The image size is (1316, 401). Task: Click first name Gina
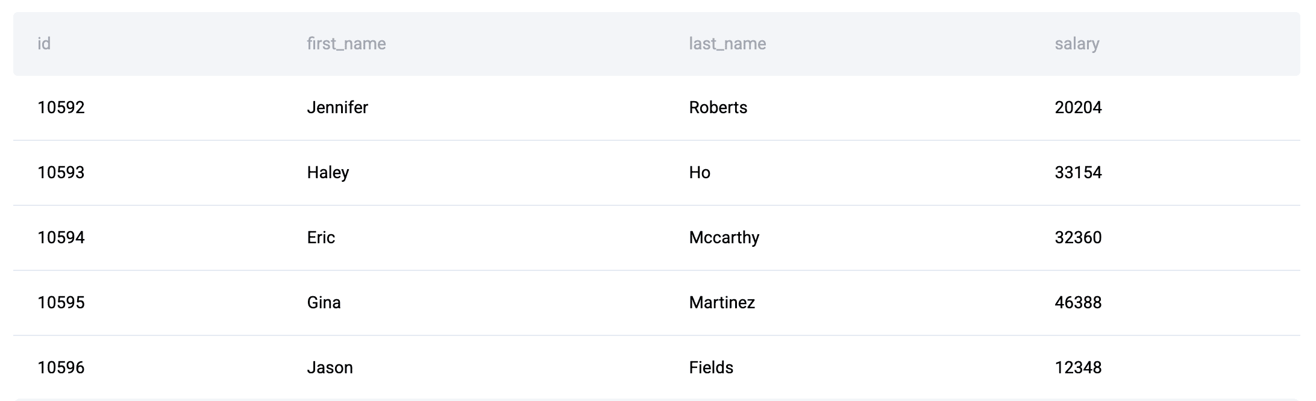point(324,302)
